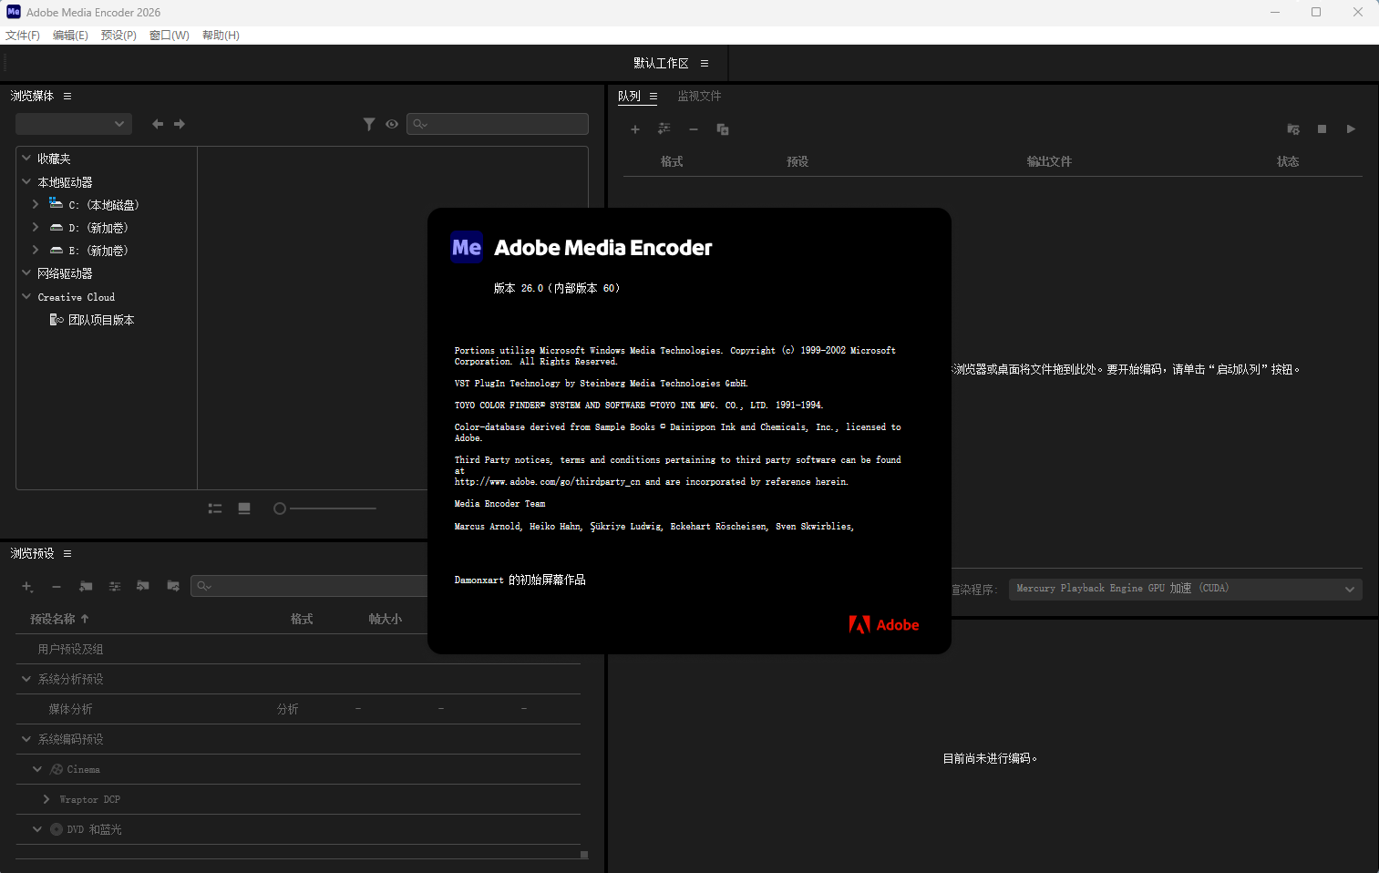Collapse the 网络驱动器 tree item
The height and width of the screenshot is (873, 1379).
coord(26,272)
